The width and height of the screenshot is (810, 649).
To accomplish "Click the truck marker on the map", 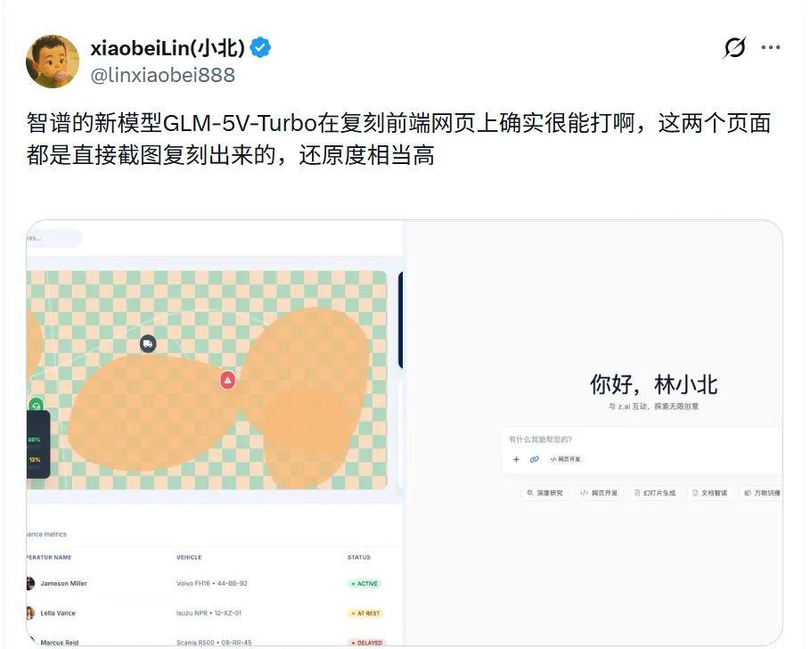I will 148,343.
